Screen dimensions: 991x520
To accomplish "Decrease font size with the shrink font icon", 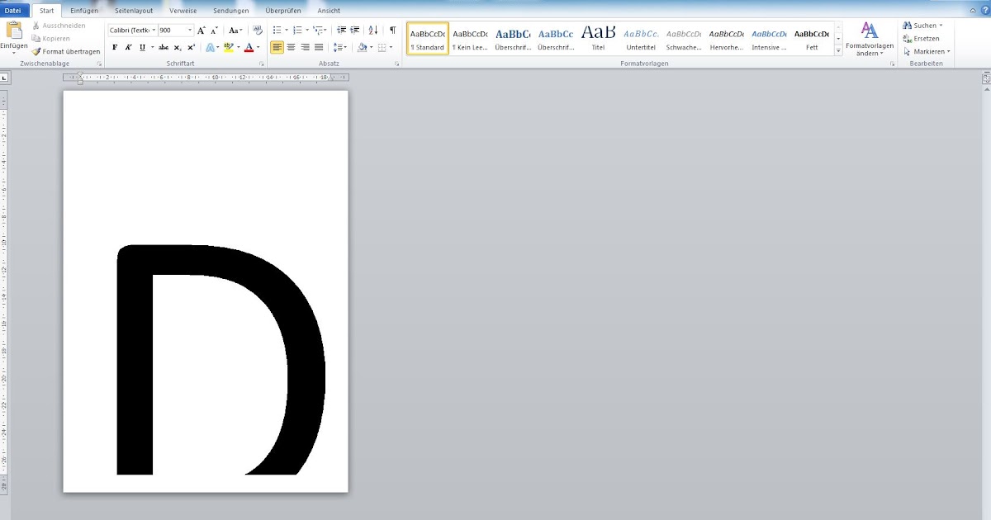I will coord(215,30).
